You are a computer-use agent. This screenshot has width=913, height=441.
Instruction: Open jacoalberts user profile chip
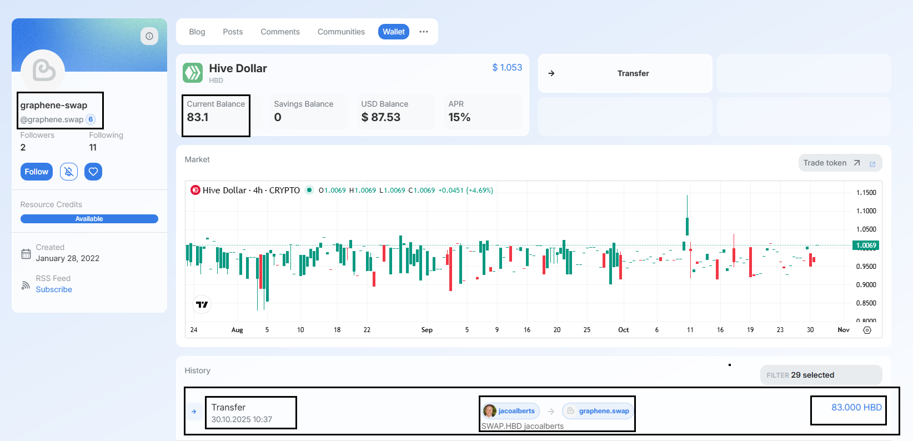click(510, 411)
